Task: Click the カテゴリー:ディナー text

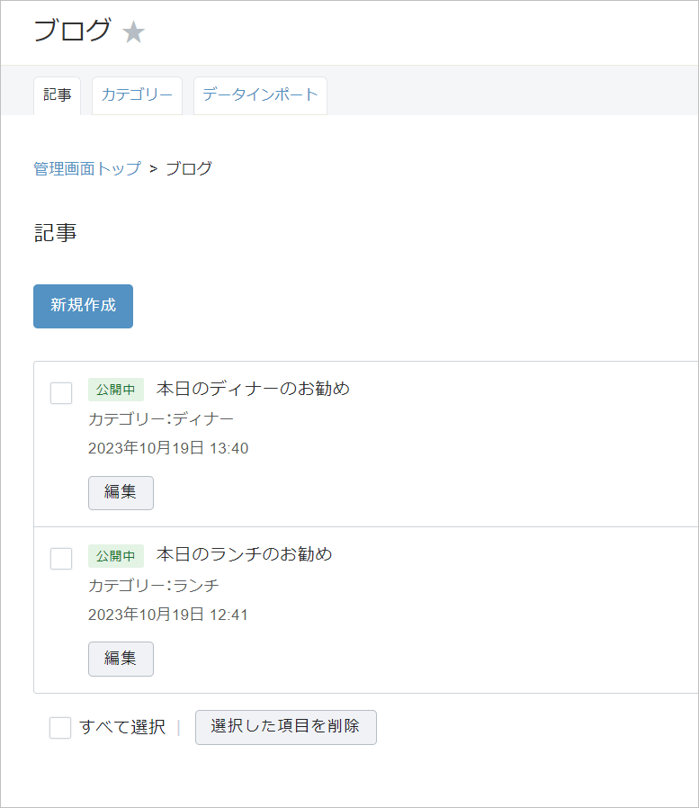Action: tap(161, 419)
